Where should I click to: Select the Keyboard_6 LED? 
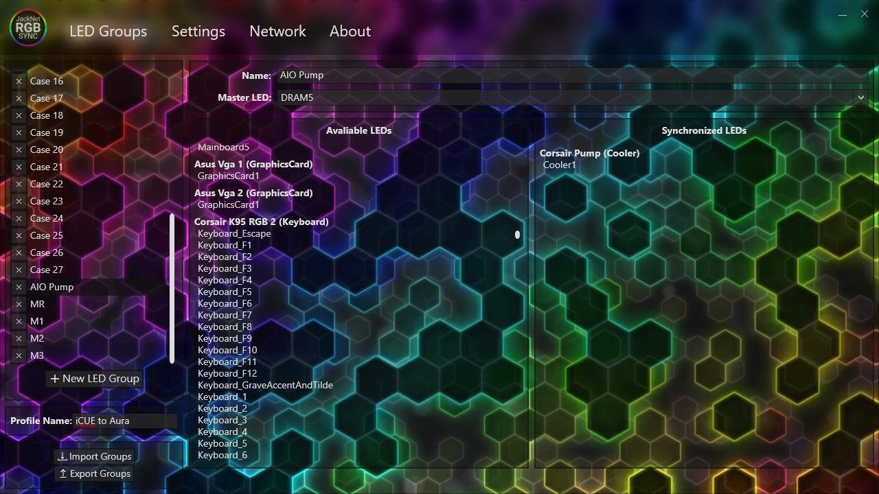coord(222,455)
